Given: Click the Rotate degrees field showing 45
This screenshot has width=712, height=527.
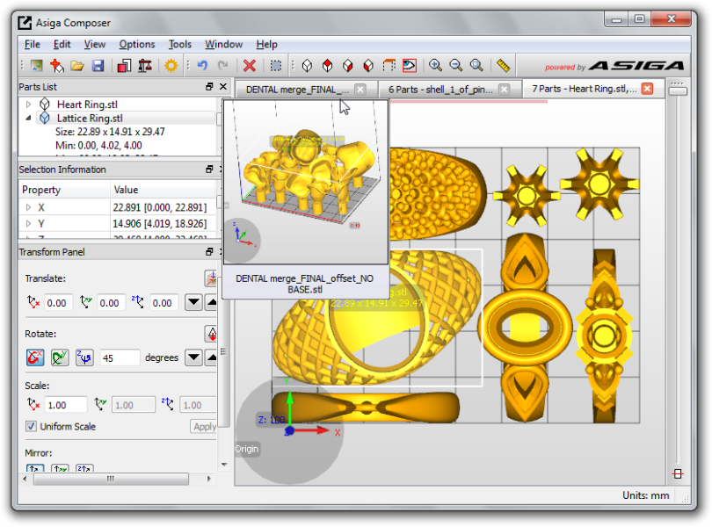Looking at the screenshot, I should pyautogui.click(x=120, y=357).
